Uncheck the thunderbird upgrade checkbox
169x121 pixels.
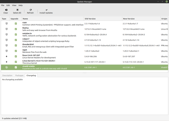[x=16, y=45]
